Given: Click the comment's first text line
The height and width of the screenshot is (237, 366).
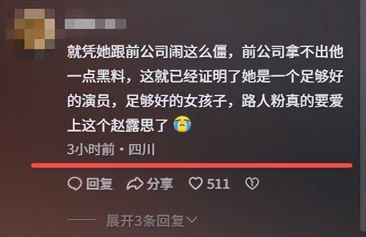Looking at the screenshot, I should tap(205, 52).
